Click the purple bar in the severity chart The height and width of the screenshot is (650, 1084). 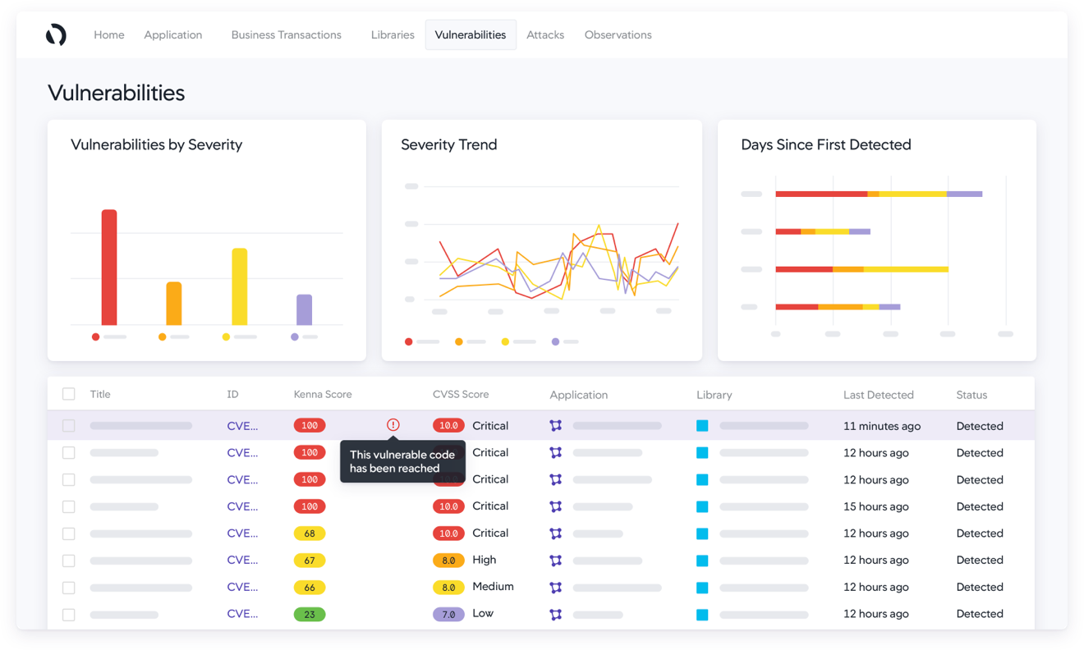[x=304, y=309]
